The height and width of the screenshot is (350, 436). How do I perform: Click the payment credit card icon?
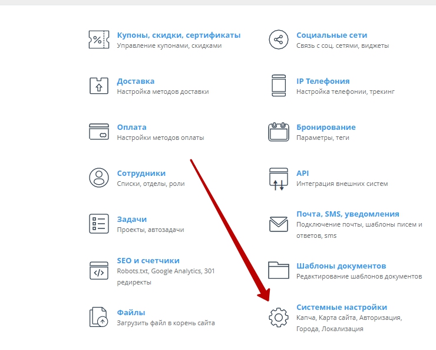(98, 132)
